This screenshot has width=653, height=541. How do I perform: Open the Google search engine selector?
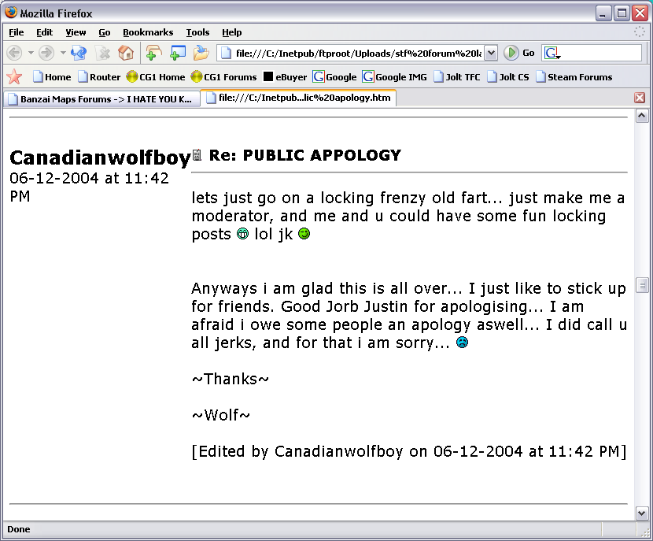click(x=552, y=54)
